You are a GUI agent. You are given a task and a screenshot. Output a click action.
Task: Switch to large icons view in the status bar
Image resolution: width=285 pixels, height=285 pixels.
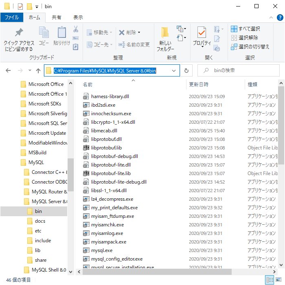(279, 280)
